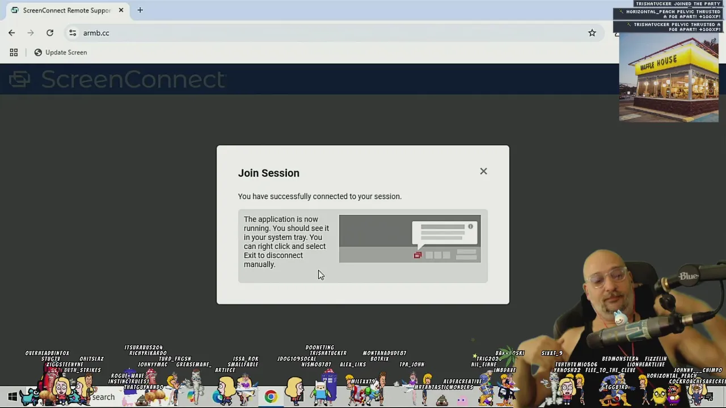Click the ScreenConnect logo in header

coord(118,79)
